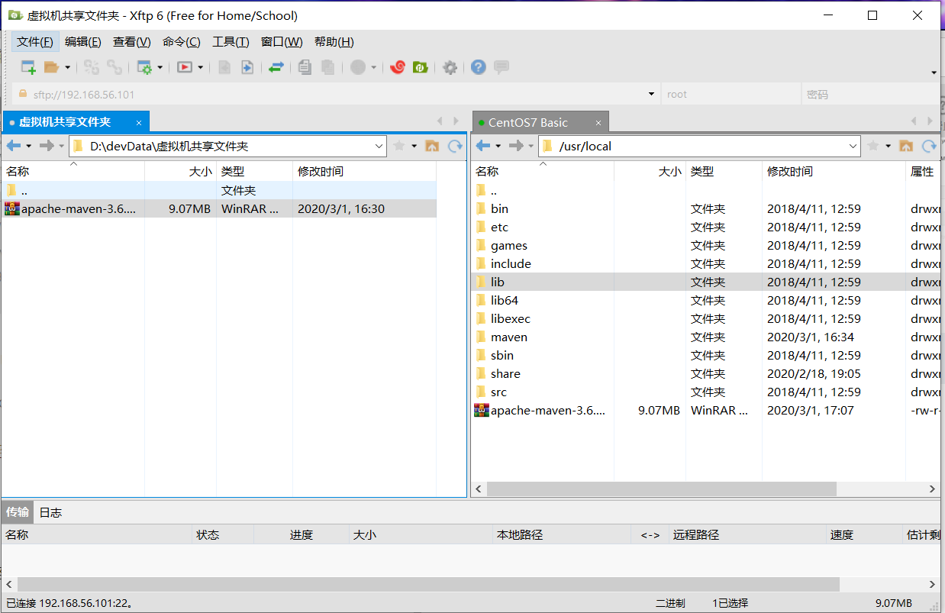This screenshot has width=945, height=613.
Task: Select local apache-maven-3.6 file dated 16:30
Action: coord(220,208)
